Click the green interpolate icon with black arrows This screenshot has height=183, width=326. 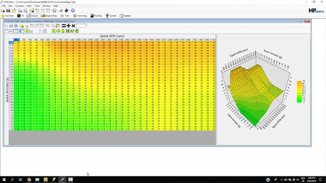click(x=68, y=31)
